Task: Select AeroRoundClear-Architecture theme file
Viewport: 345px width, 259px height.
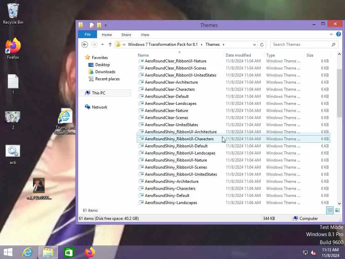Action: tap(233, 82)
